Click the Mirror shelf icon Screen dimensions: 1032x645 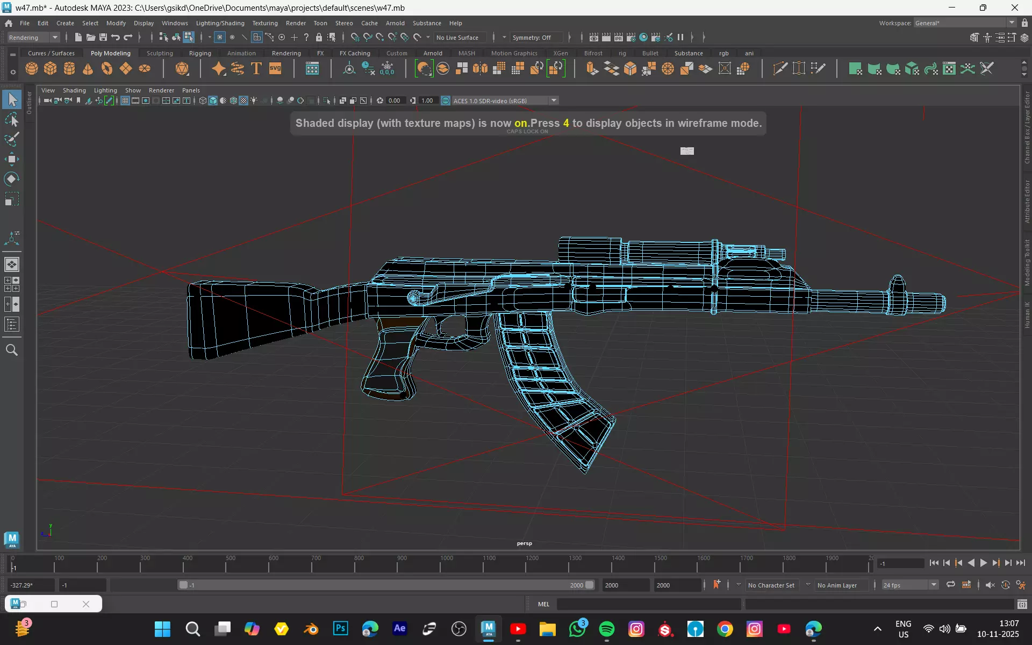pos(481,69)
